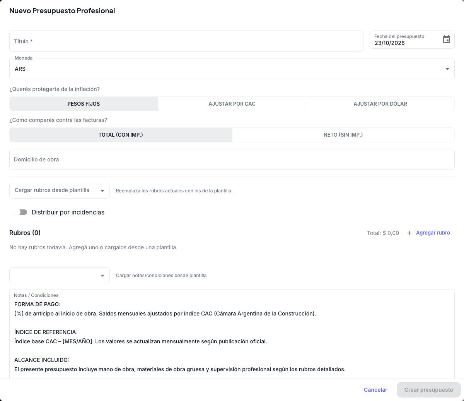Open the Moneda ARS dropdown
This screenshot has width=464, height=401.
pyautogui.click(x=232, y=69)
